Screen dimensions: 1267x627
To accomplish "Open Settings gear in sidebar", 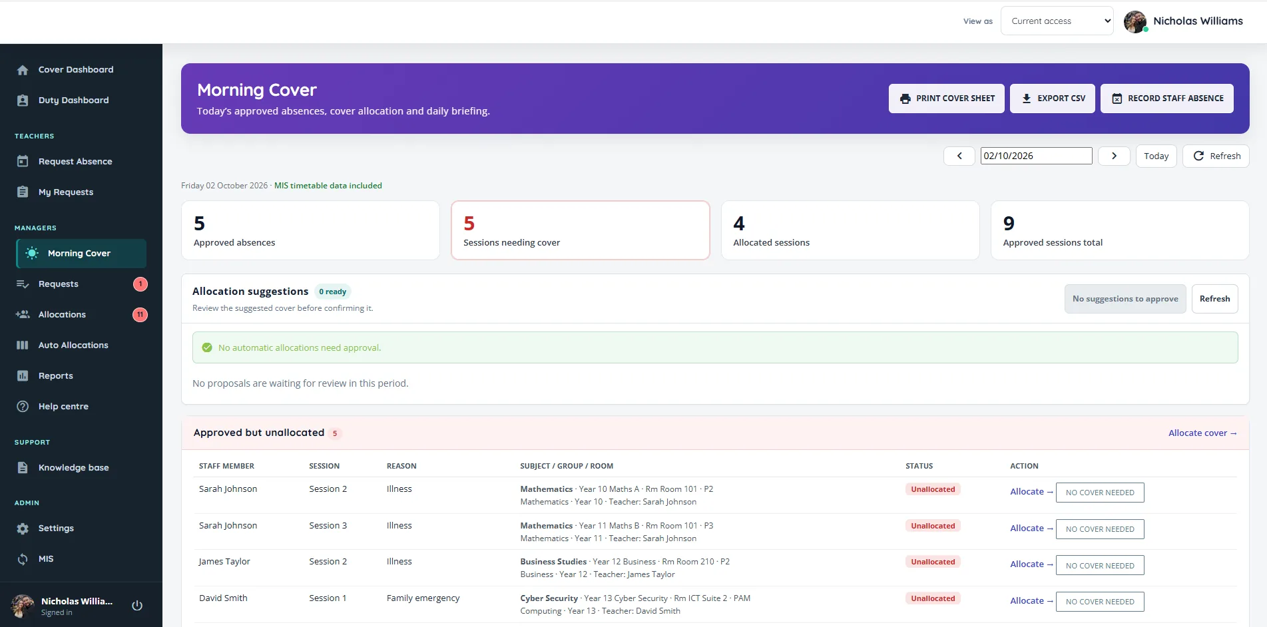I will pos(23,528).
